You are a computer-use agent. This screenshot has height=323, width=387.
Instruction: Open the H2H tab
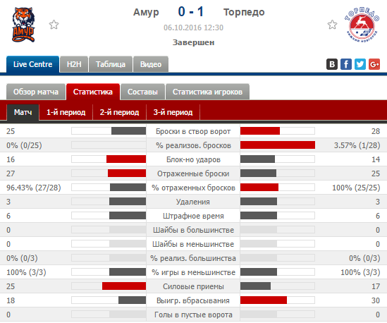(74, 64)
